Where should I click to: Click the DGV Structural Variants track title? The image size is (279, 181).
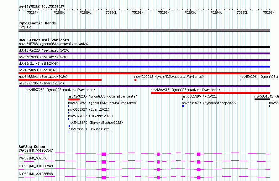click(44, 40)
